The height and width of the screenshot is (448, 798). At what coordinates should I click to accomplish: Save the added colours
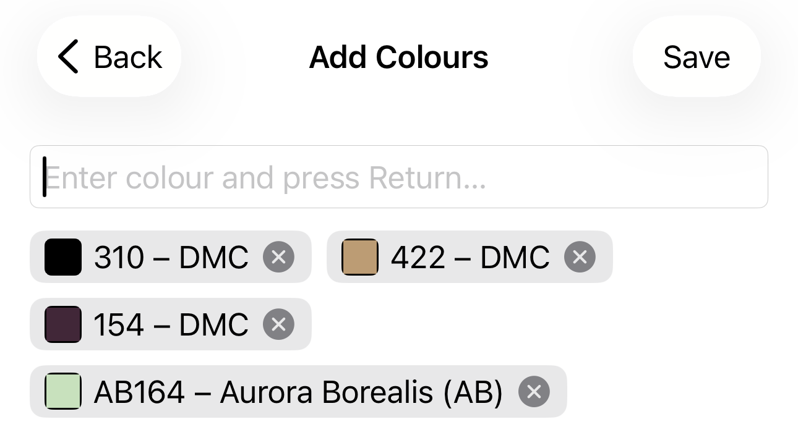point(697,57)
